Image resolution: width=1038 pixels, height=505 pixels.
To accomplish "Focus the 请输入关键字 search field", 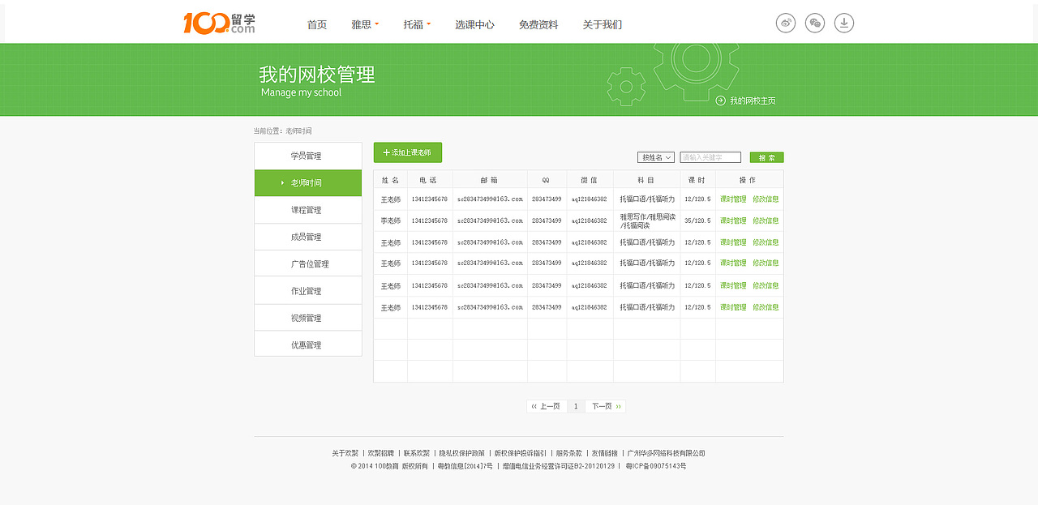I will click(x=710, y=157).
